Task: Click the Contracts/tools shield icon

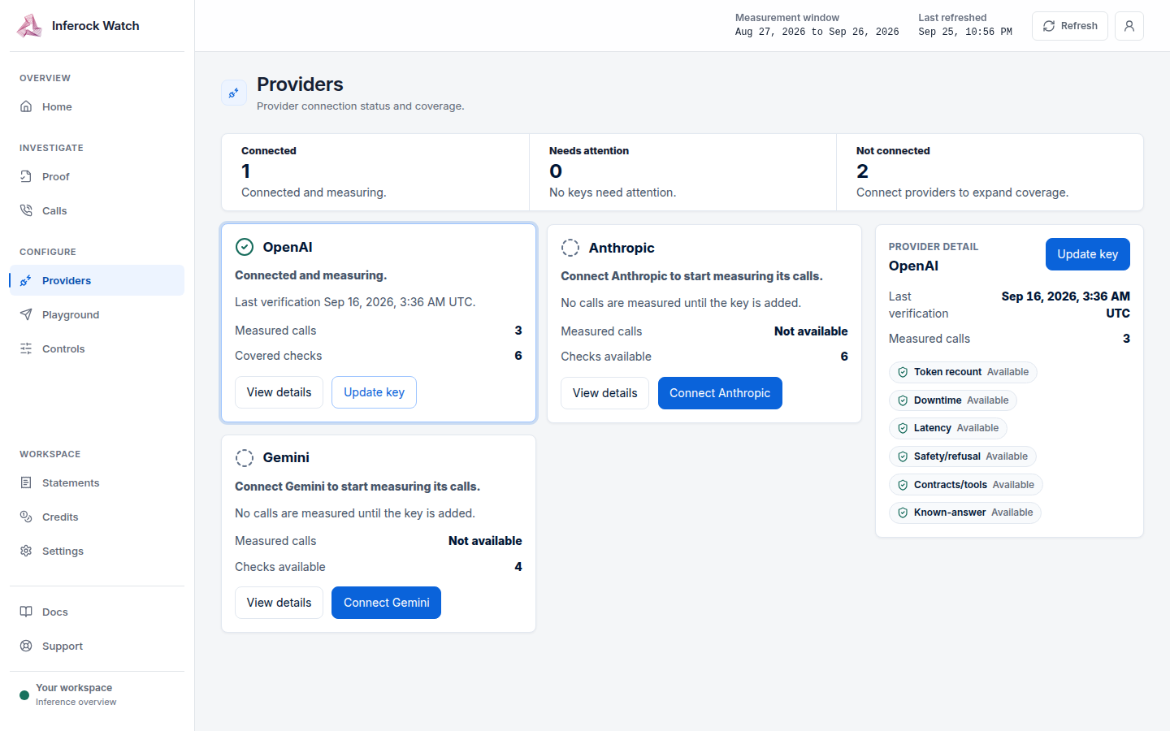Action: (903, 485)
